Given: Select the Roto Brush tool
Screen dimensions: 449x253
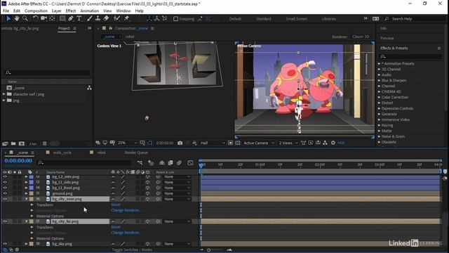Looking at the screenshot, I should coord(116,19).
